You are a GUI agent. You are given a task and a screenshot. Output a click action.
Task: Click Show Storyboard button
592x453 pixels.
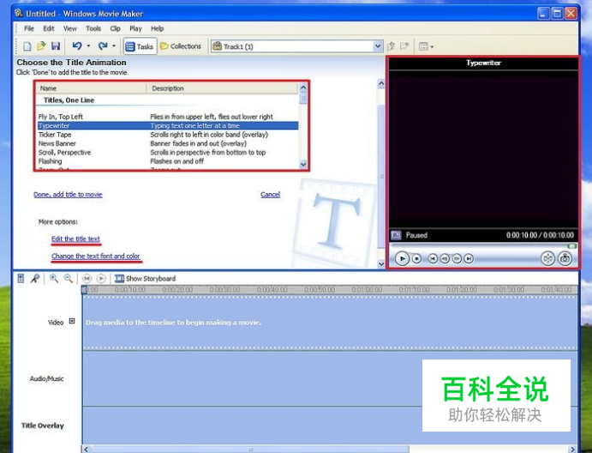click(x=146, y=279)
